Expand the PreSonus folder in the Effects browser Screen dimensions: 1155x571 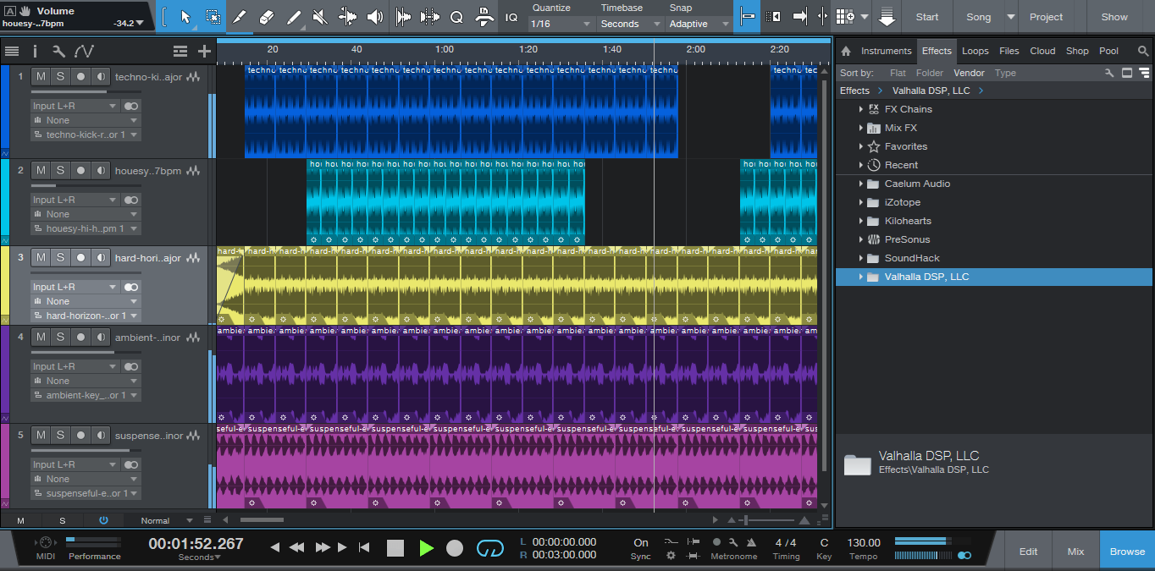click(861, 239)
